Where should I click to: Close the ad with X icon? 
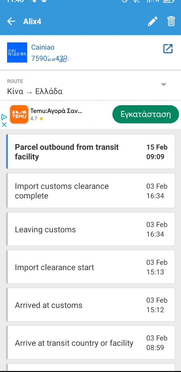(x=4, y=124)
